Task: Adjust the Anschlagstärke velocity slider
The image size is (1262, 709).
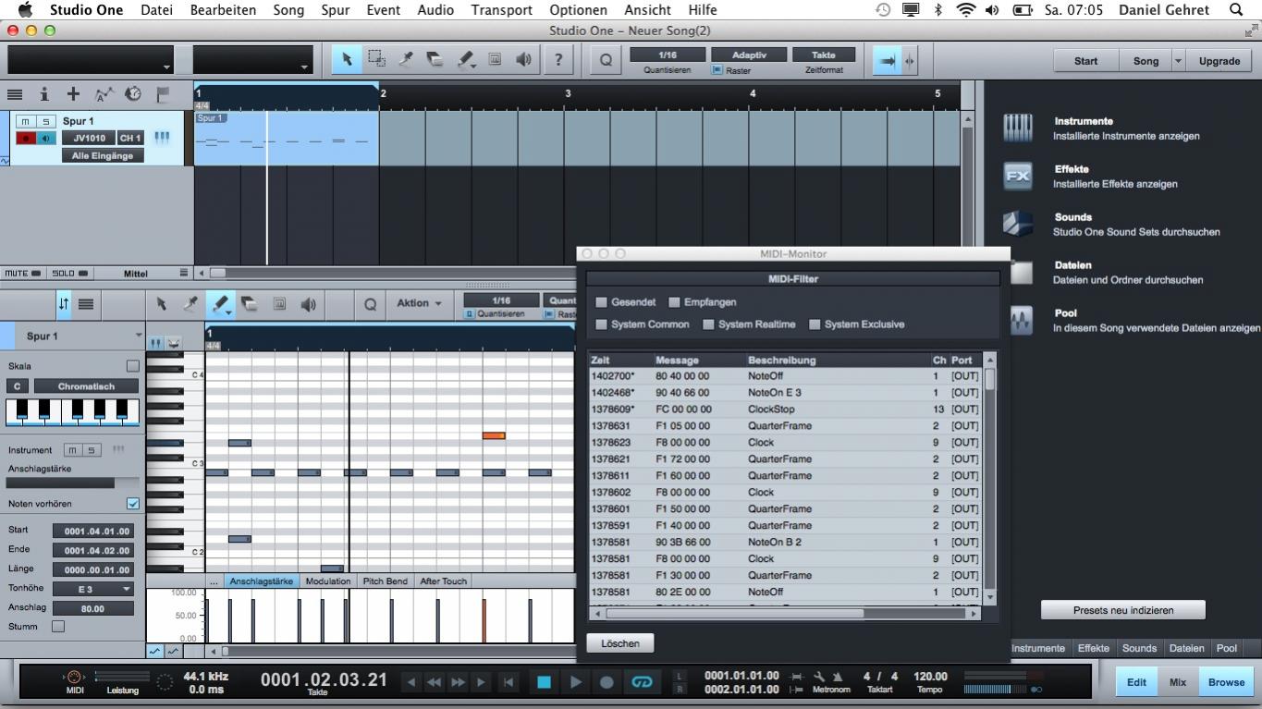Action: 74,483
